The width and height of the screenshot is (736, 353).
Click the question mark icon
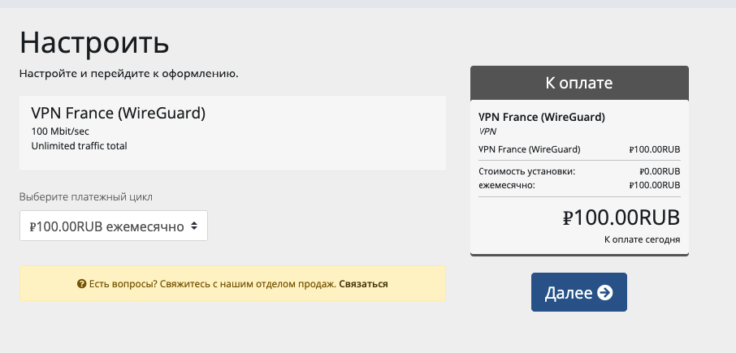coord(82,284)
